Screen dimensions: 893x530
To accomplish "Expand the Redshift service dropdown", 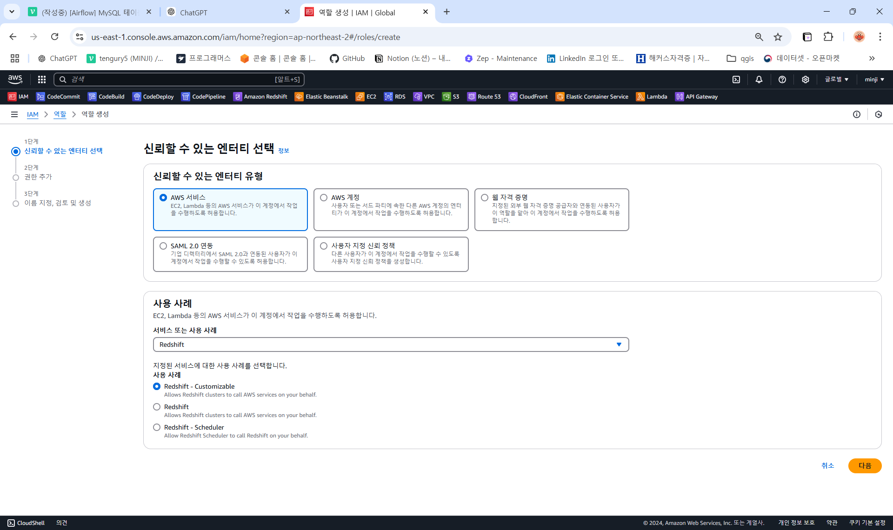I will click(391, 344).
